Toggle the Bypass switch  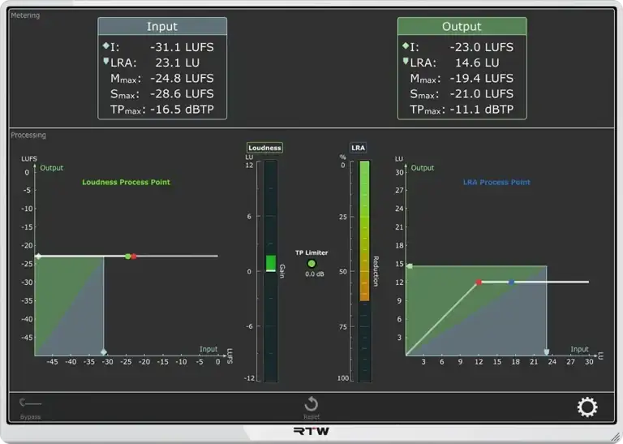30,403
